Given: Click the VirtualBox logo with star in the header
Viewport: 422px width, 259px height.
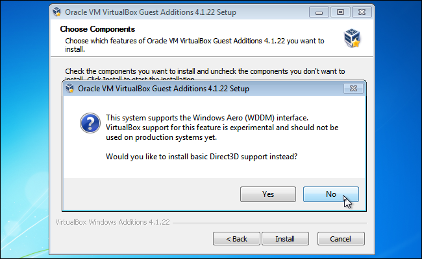Looking at the screenshot, I should point(352,38).
